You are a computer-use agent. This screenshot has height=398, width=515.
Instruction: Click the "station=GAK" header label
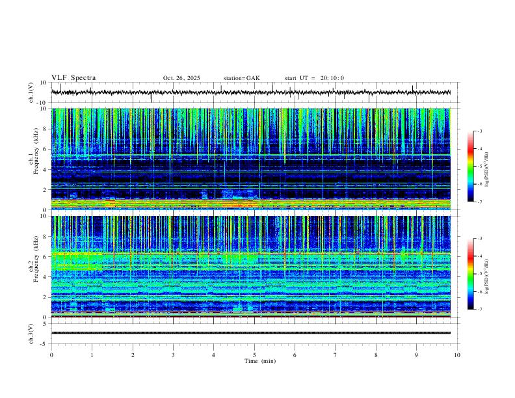(241, 78)
